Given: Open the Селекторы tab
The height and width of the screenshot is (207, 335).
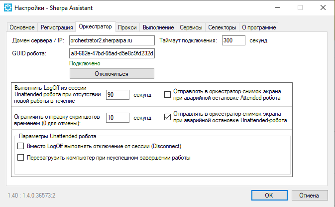Looking at the screenshot, I should coord(223,27).
